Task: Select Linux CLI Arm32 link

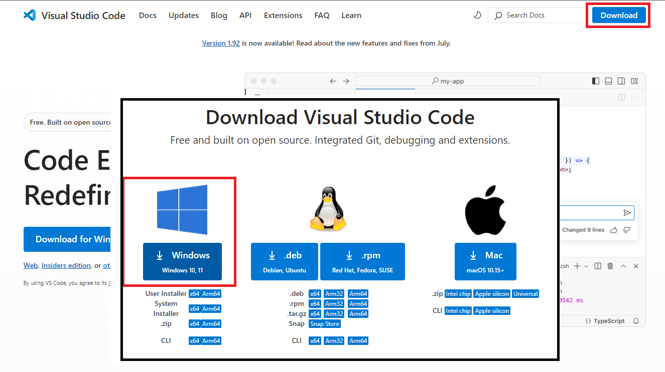Action: click(x=334, y=341)
